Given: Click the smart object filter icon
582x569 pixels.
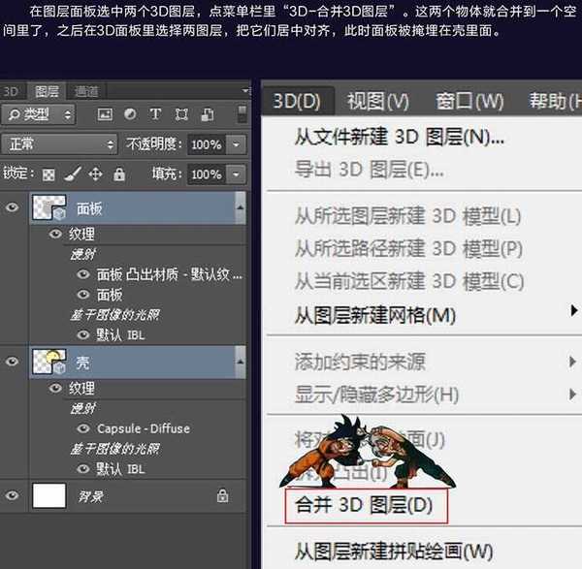Looking at the screenshot, I should (x=205, y=114).
